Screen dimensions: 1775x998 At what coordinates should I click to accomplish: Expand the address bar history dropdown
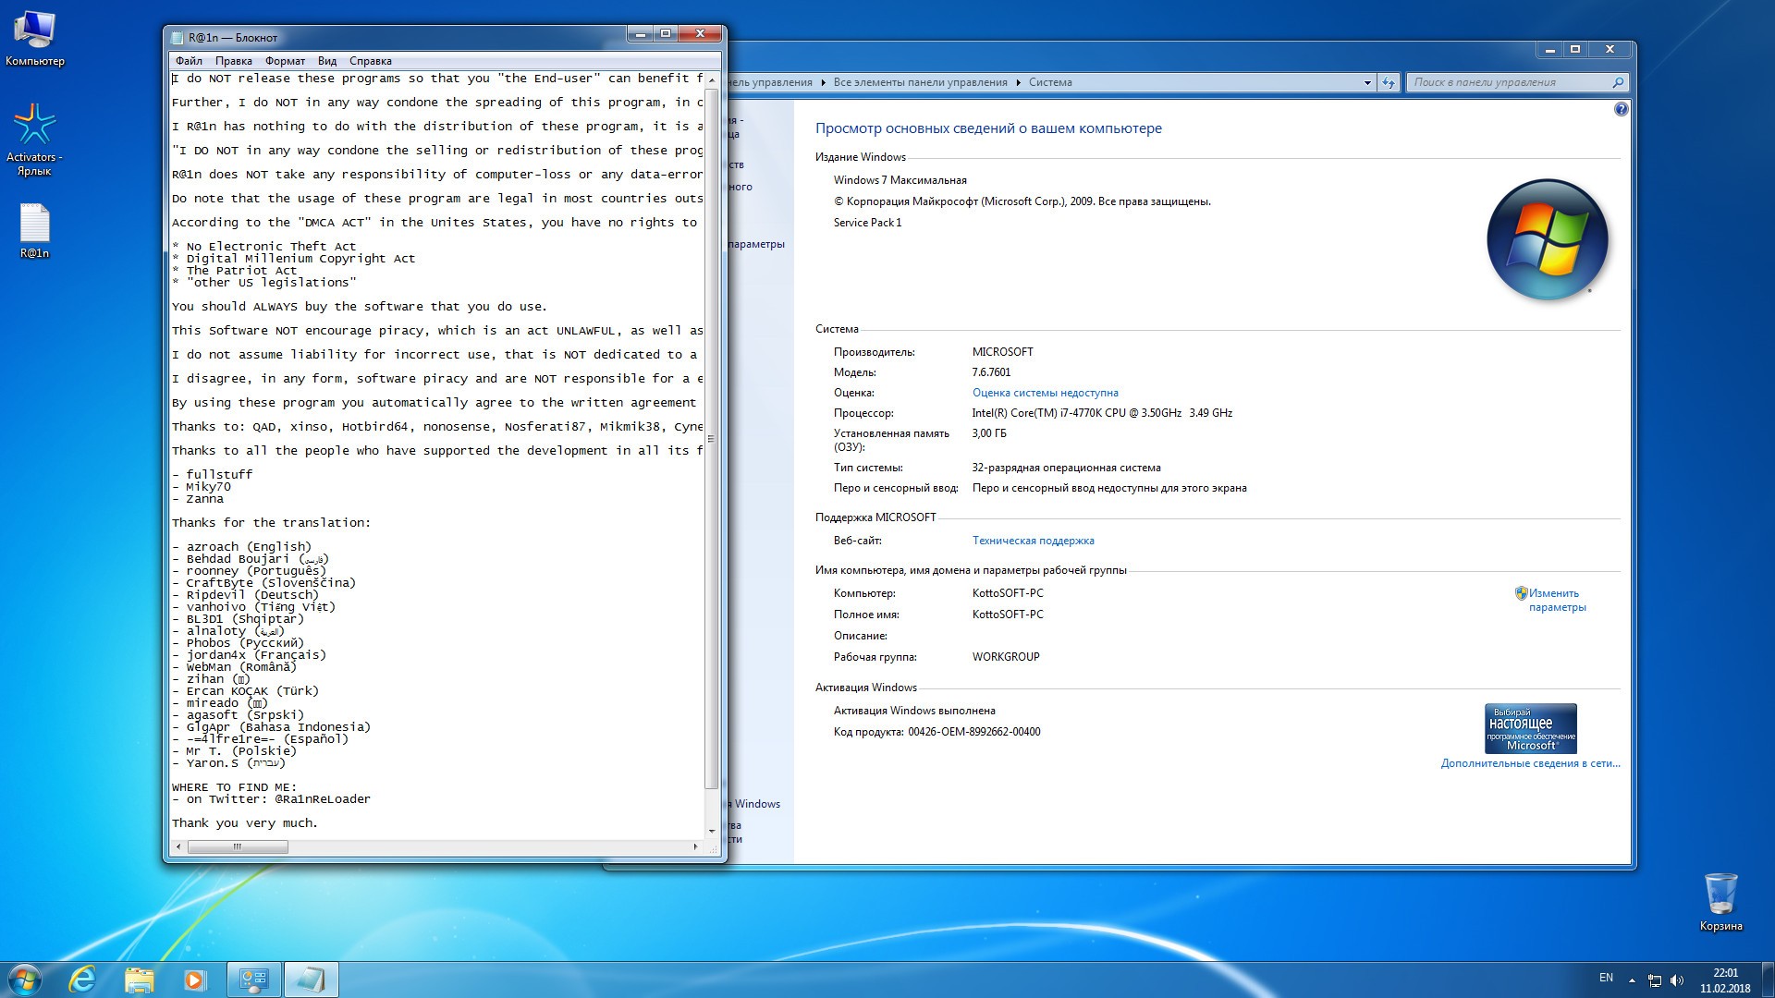pyautogui.click(x=1367, y=82)
